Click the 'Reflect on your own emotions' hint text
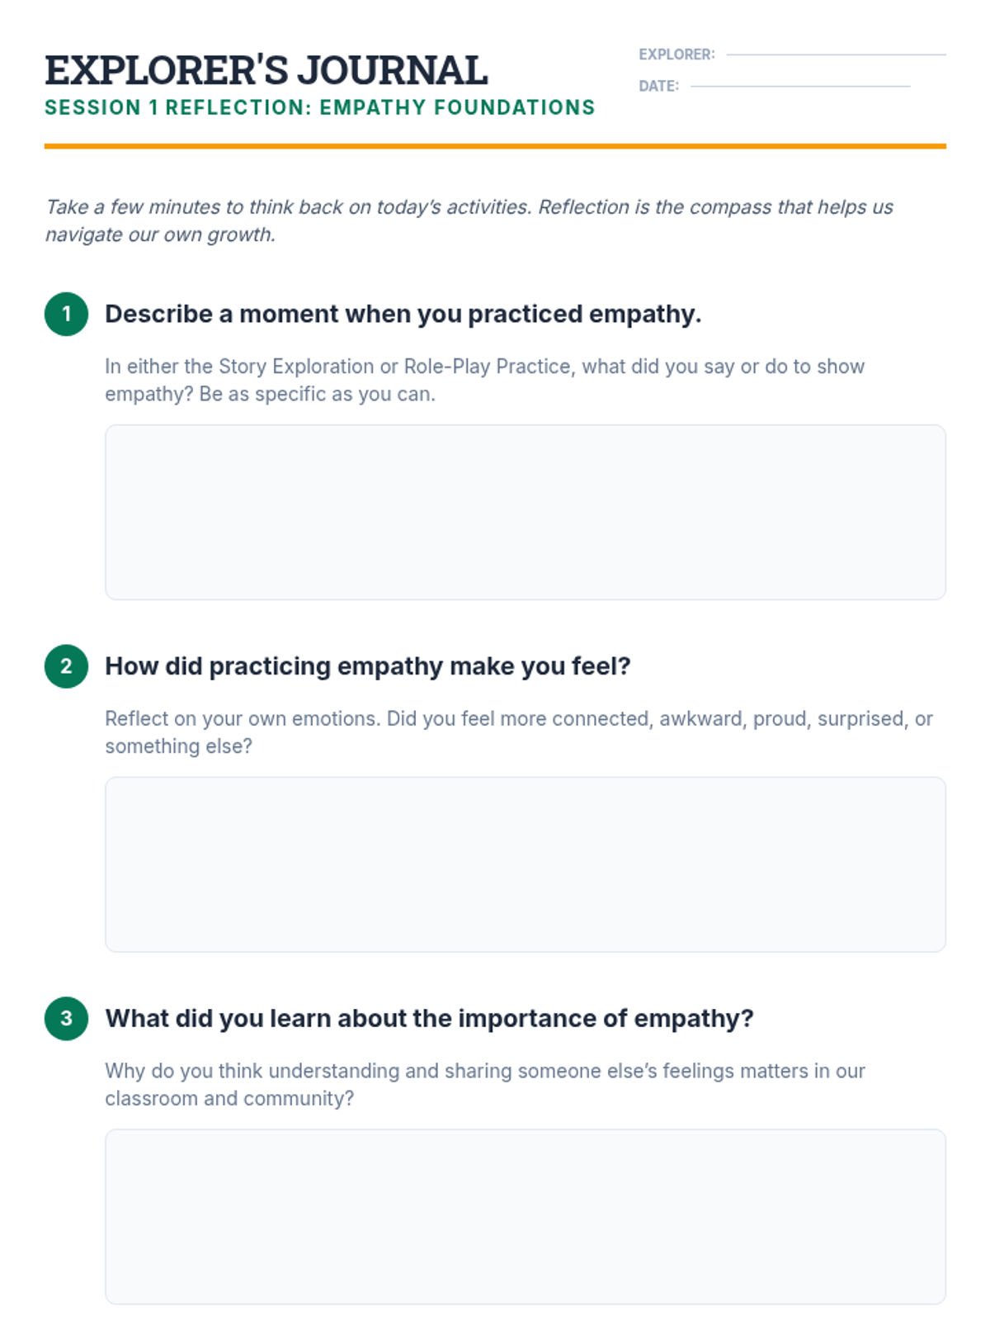 coord(518,732)
